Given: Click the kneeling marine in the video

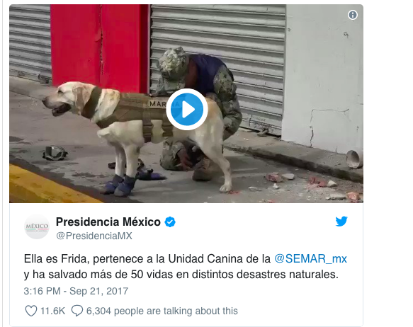Looking at the screenshot, I should 200,113.
